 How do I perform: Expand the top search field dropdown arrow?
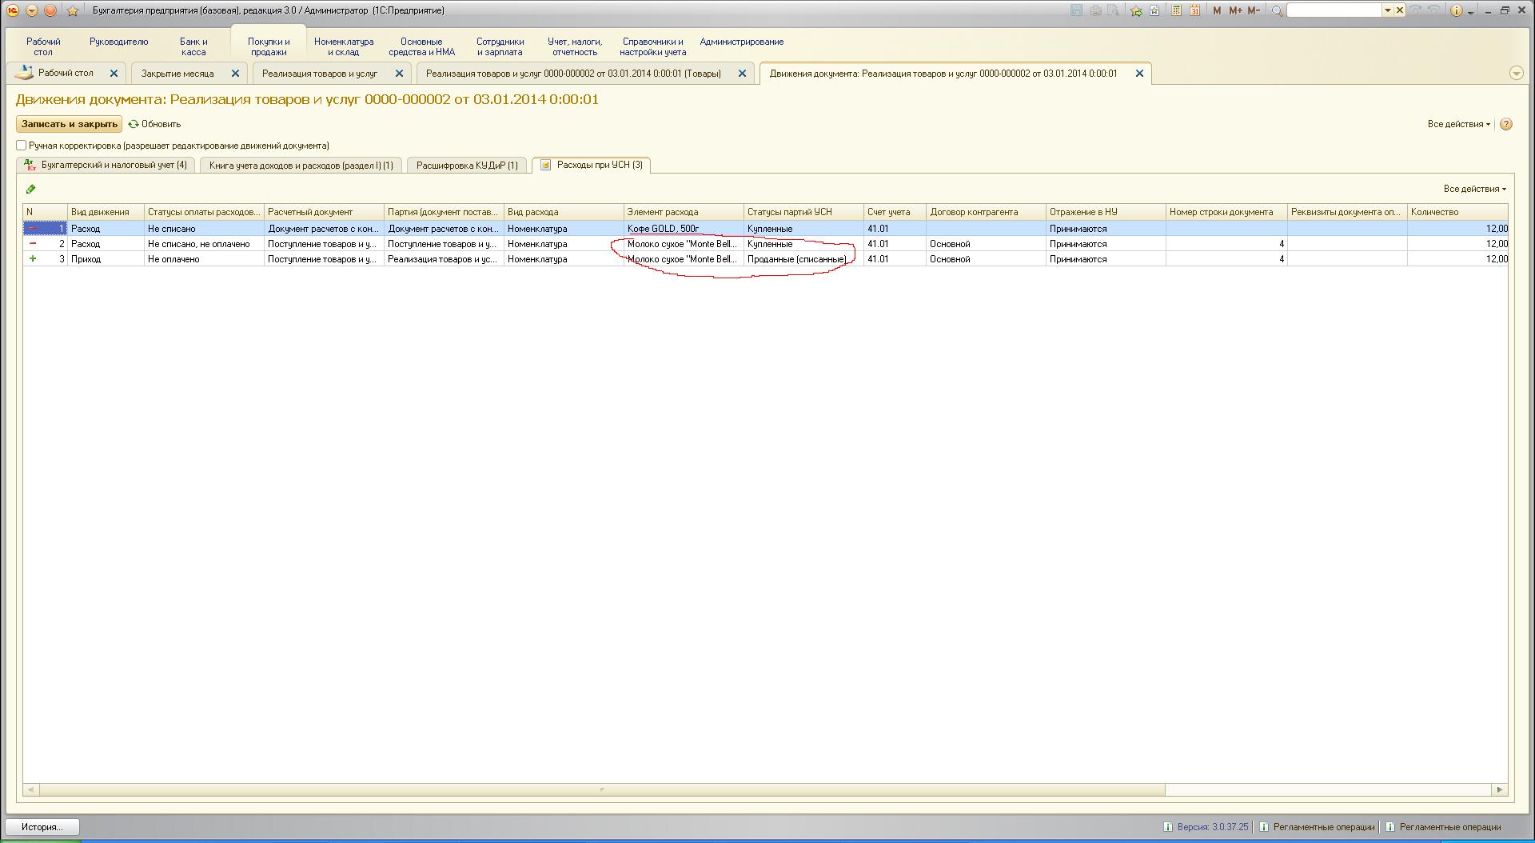(x=1388, y=10)
